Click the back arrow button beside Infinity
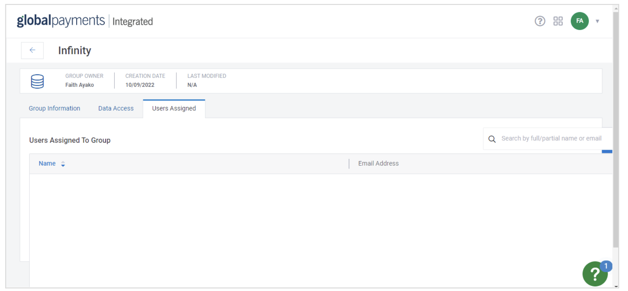The height and width of the screenshot is (291, 628). tap(32, 50)
